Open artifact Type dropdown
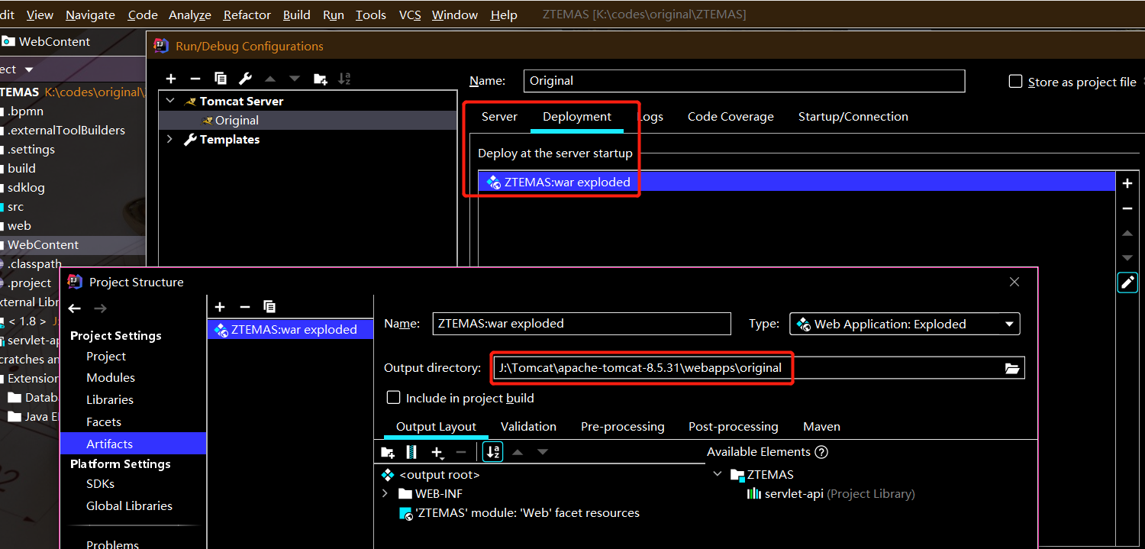The height and width of the screenshot is (549, 1145). click(x=905, y=324)
